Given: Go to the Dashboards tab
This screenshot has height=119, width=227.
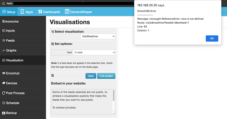Looking at the screenshot, I should click(49, 11).
